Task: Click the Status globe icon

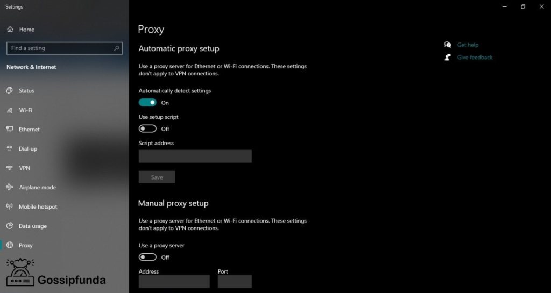Action: click(10, 90)
